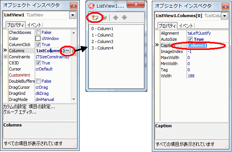Viewport: 232px width, 152px height.
Task: Open the ListView1.Columns[0] component selector dropdown
Action: point(225,16)
